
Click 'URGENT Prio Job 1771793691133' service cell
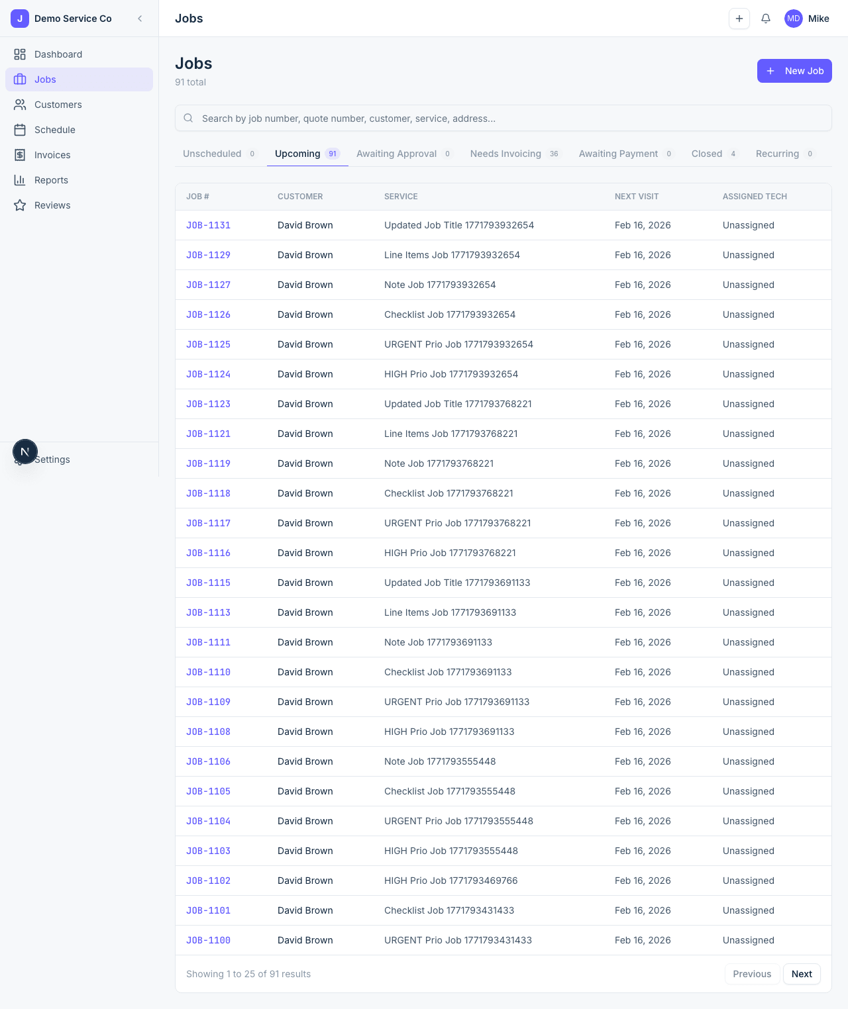[457, 702]
